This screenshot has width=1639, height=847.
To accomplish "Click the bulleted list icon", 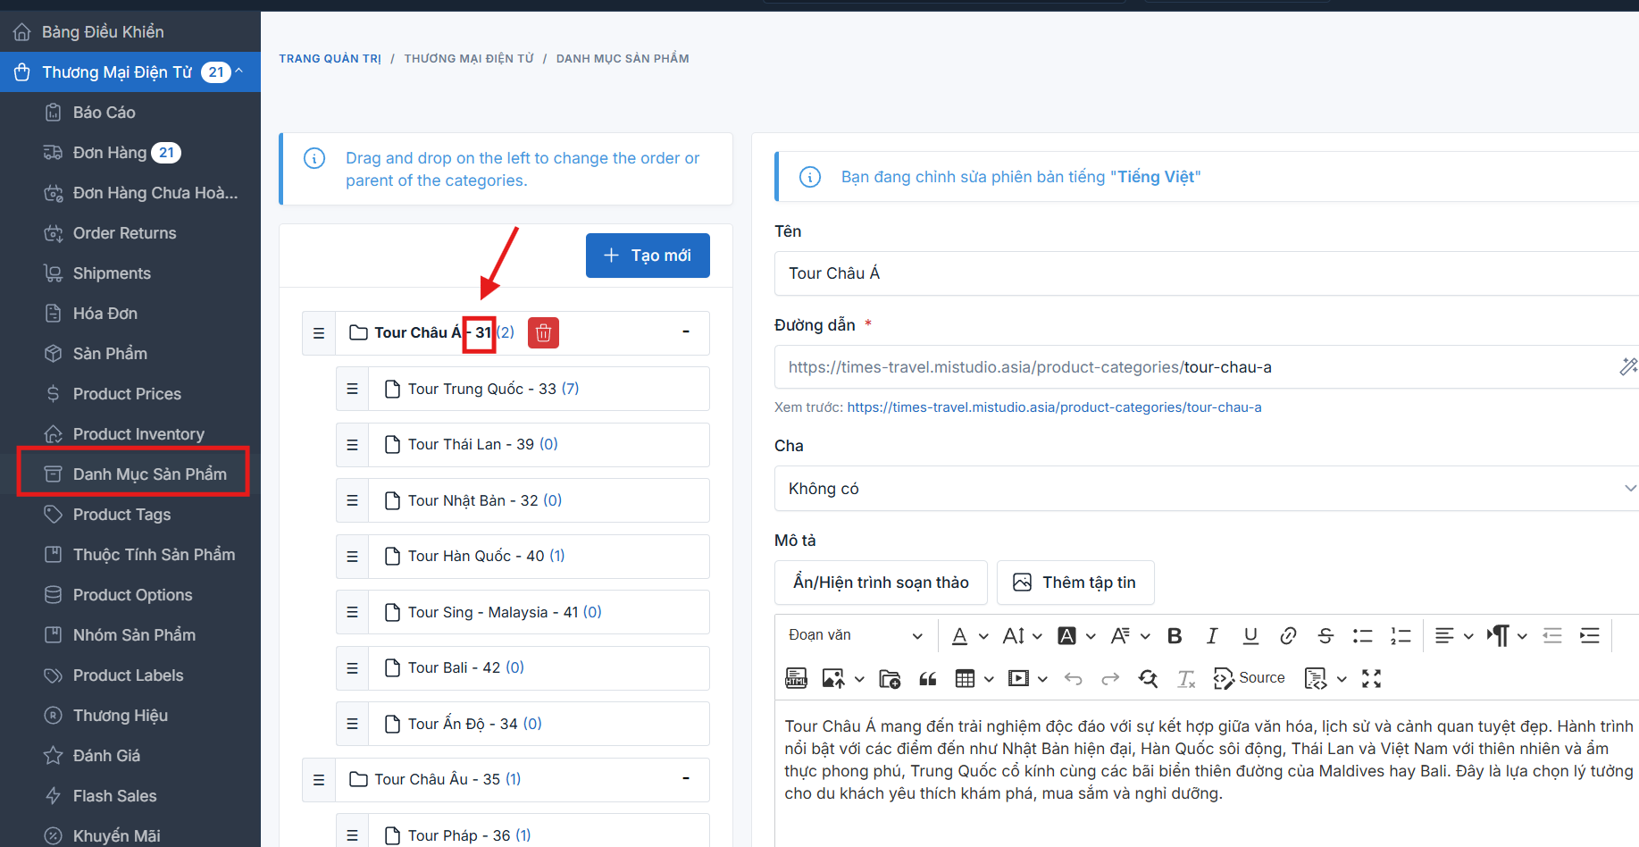I will (x=1362, y=636).
